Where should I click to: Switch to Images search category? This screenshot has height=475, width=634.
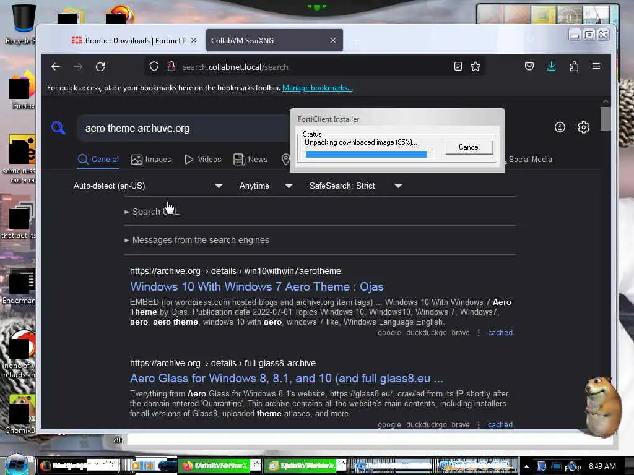(x=151, y=160)
